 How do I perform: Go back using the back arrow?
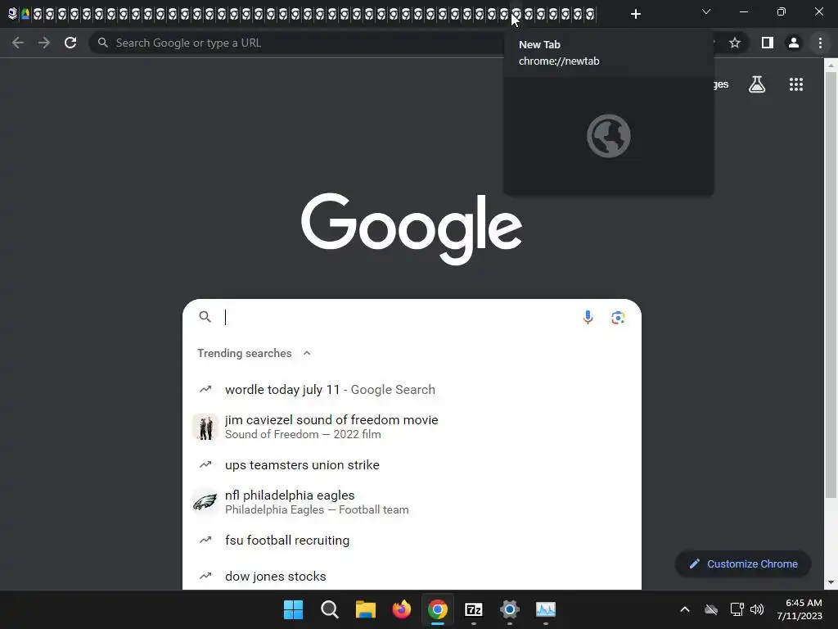(18, 43)
